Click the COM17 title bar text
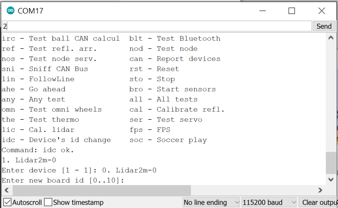The image size is (338, 208). 30,11
